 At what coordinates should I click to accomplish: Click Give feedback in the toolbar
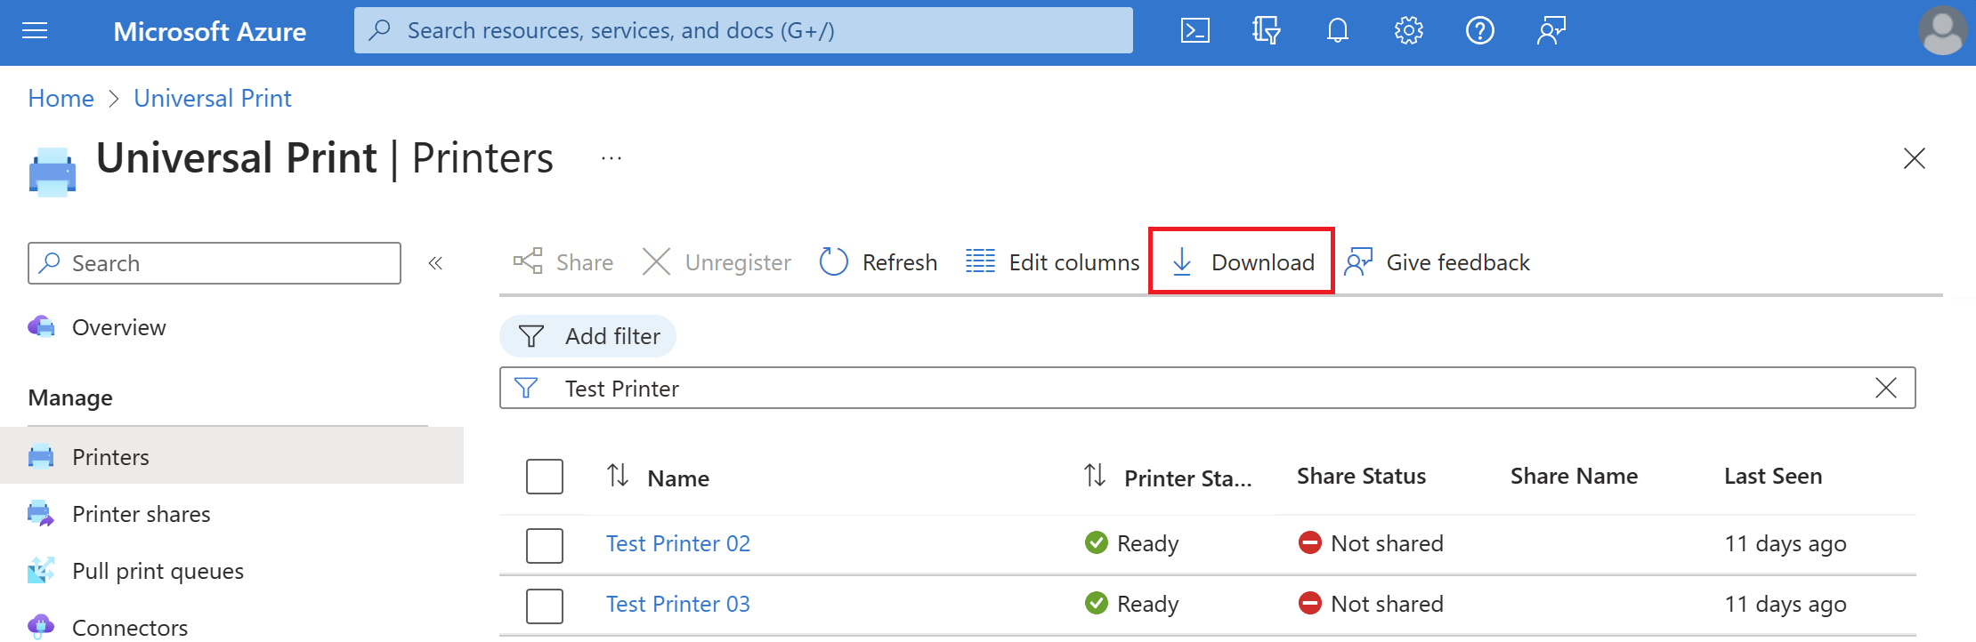1437,262
